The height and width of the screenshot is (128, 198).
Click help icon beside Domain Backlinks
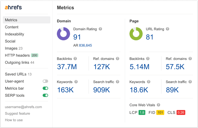pos(75,59)
